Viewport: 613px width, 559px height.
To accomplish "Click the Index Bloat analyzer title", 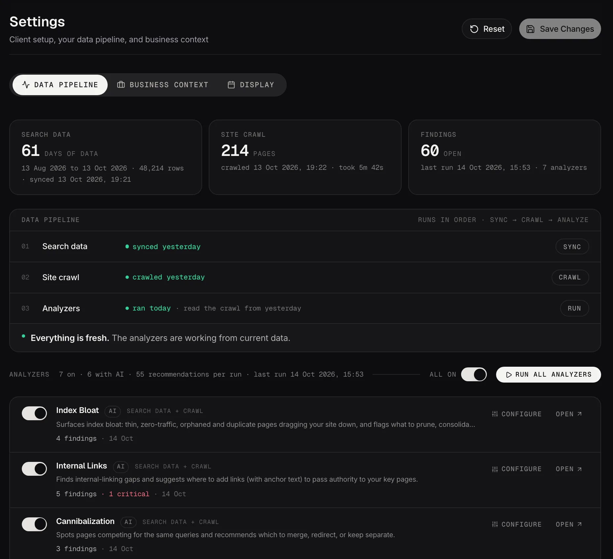I will [77, 410].
